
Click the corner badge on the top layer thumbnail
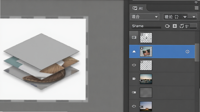141,35
